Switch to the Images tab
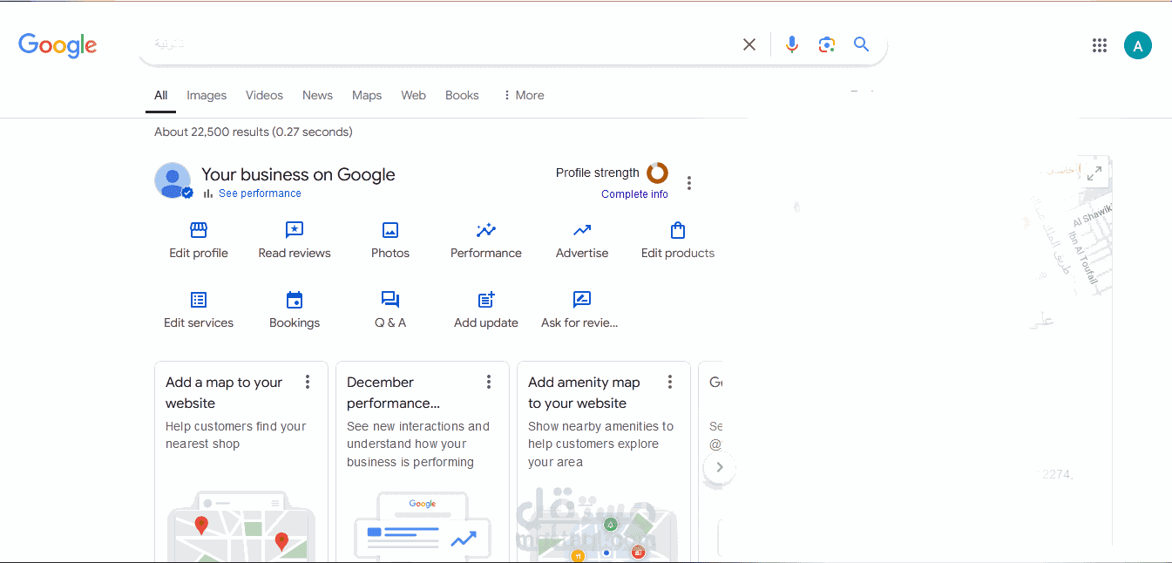Image resolution: width=1172 pixels, height=563 pixels. 207,96
